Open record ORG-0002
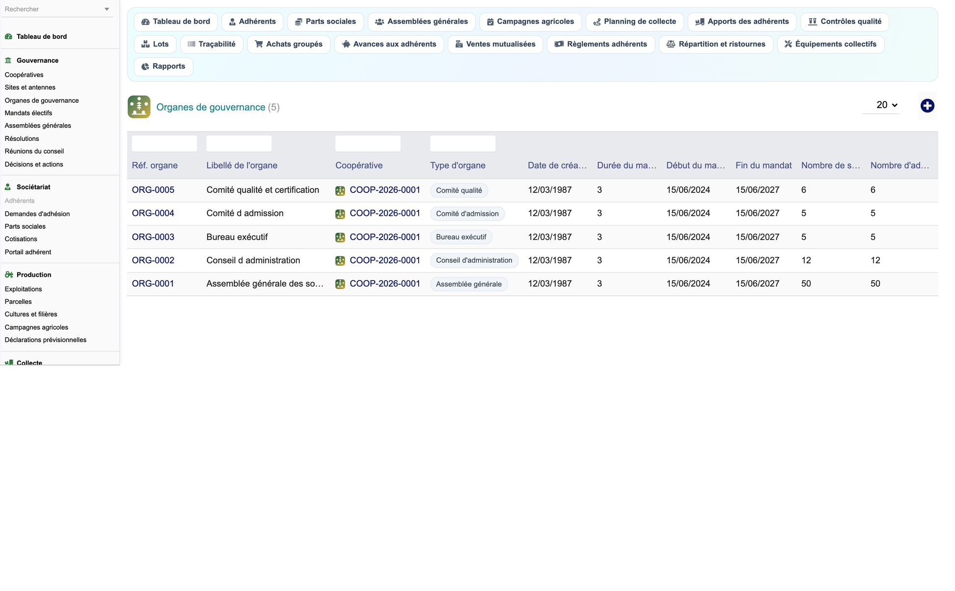 (x=153, y=260)
